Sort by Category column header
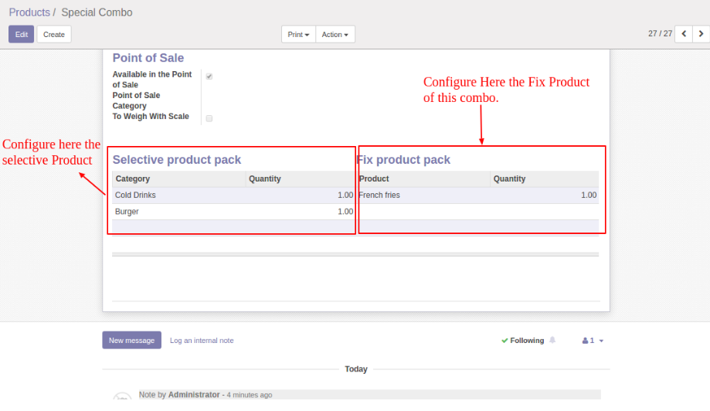Screen dimensions: 710x411 tap(133, 179)
